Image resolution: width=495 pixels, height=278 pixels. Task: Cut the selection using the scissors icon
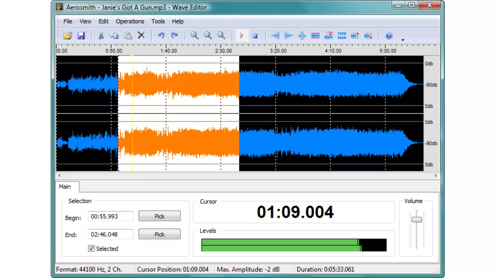(101, 35)
